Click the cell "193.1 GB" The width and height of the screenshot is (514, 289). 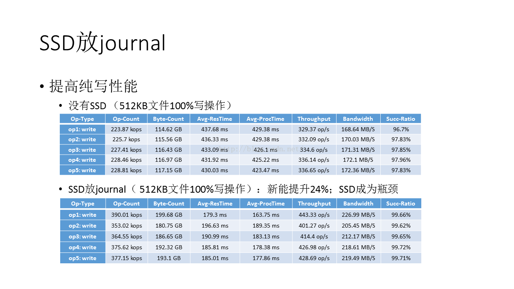[169, 258]
